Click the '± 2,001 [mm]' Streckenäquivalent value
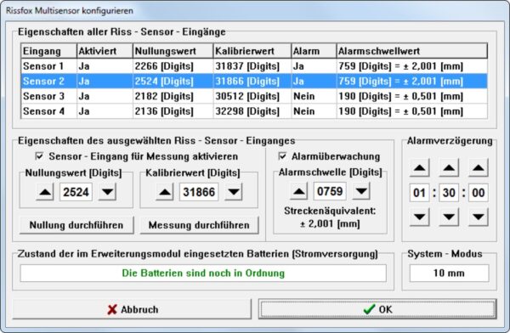This screenshot has height=333, width=510. (330, 223)
